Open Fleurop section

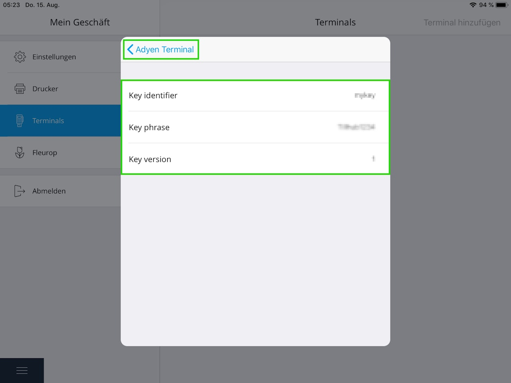click(x=60, y=152)
